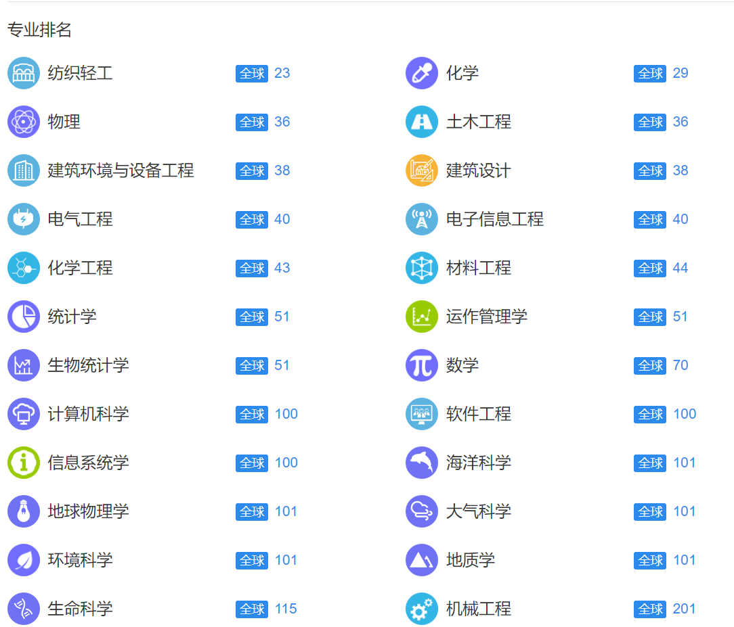Click the 物理 atom icon
734x627 pixels.
click(x=23, y=122)
